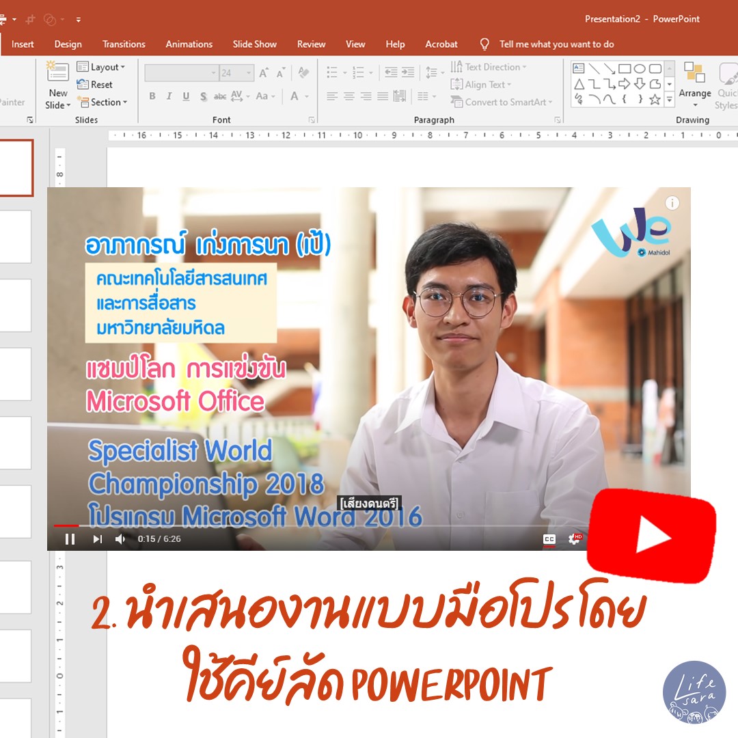The height and width of the screenshot is (738, 738).
Task: Toggle text Shadow
Action: [203, 96]
